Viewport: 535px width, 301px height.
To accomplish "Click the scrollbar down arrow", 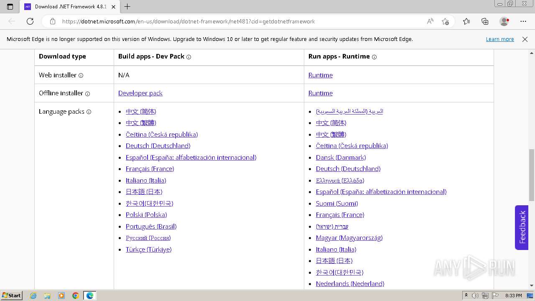I will 532,286.
